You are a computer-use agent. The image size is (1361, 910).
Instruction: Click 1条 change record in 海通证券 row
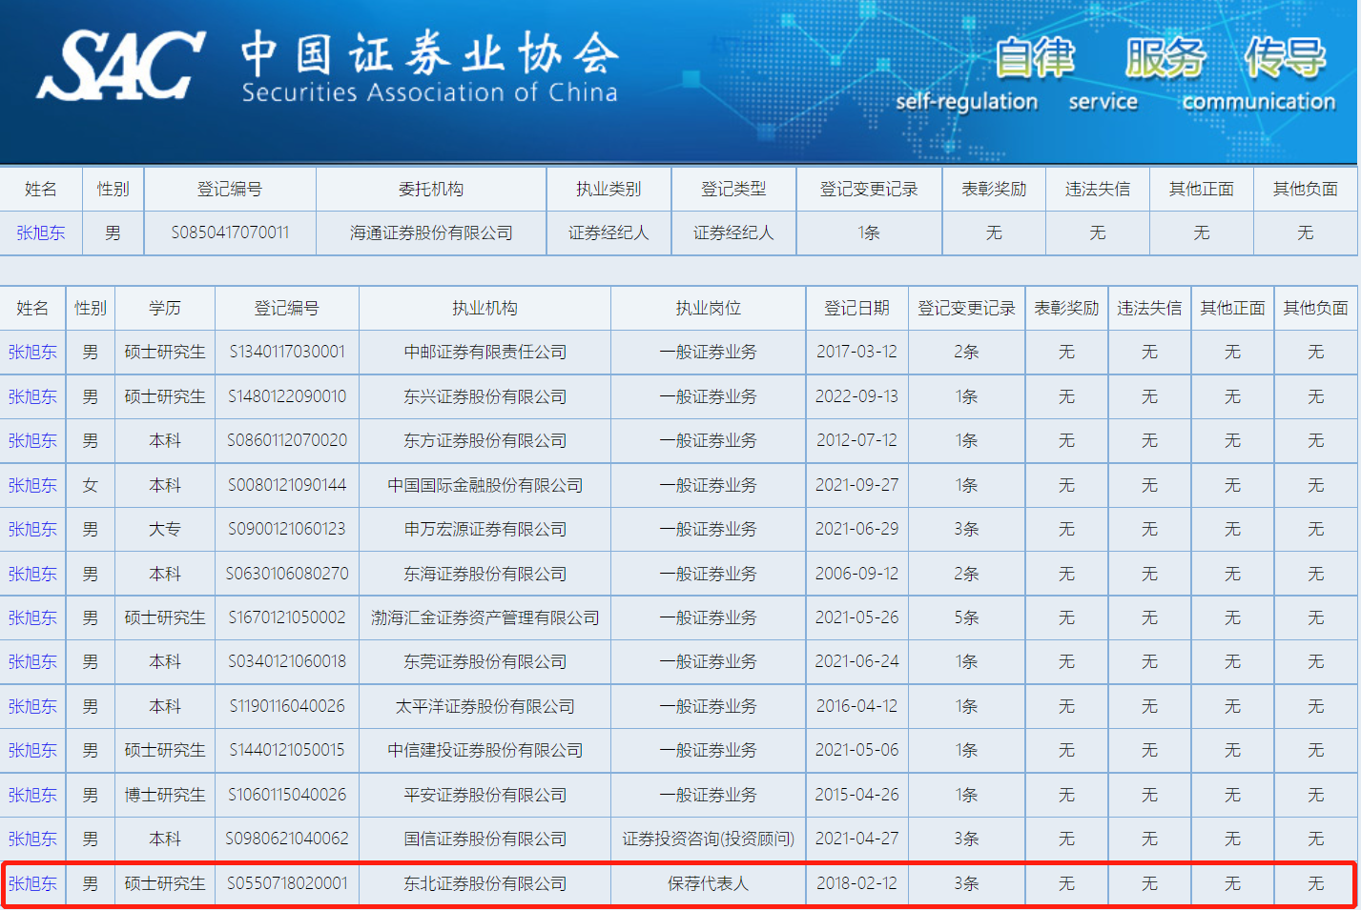(x=869, y=233)
